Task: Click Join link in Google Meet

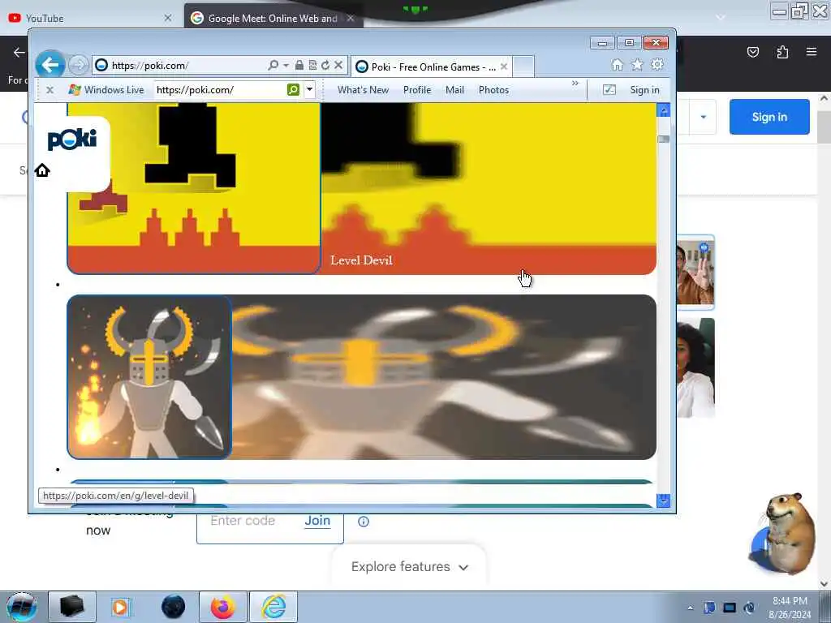Action: pyautogui.click(x=317, y=521)
